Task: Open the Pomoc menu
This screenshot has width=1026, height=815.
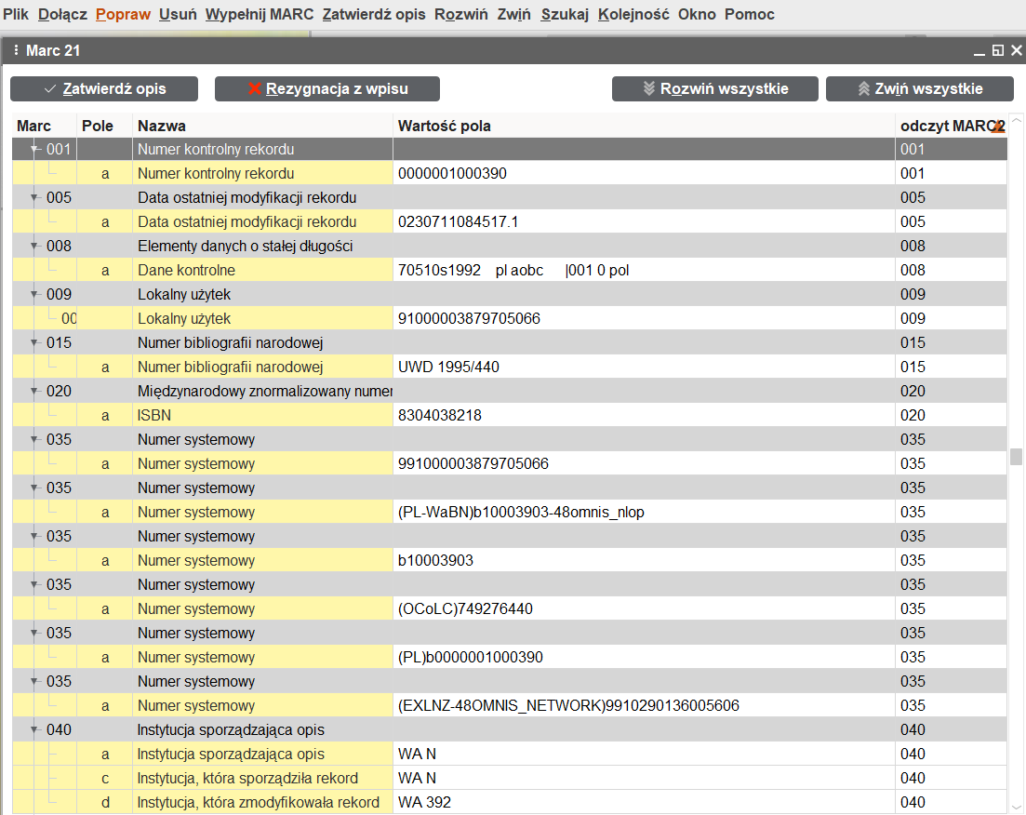Action: pos(749,14)
